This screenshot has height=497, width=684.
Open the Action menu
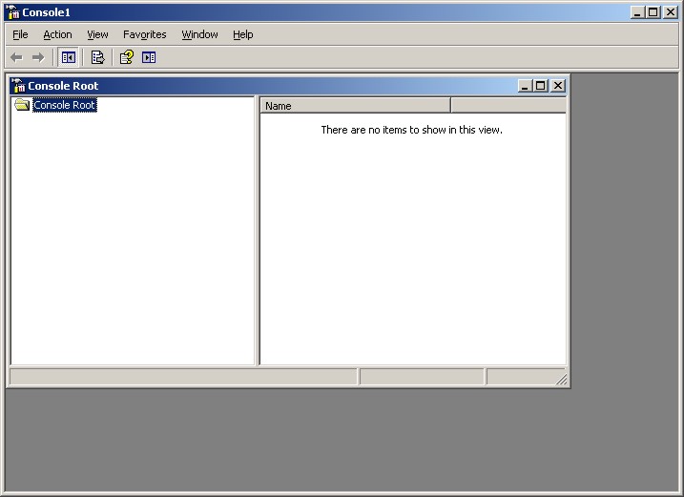(x=57, y=34)
